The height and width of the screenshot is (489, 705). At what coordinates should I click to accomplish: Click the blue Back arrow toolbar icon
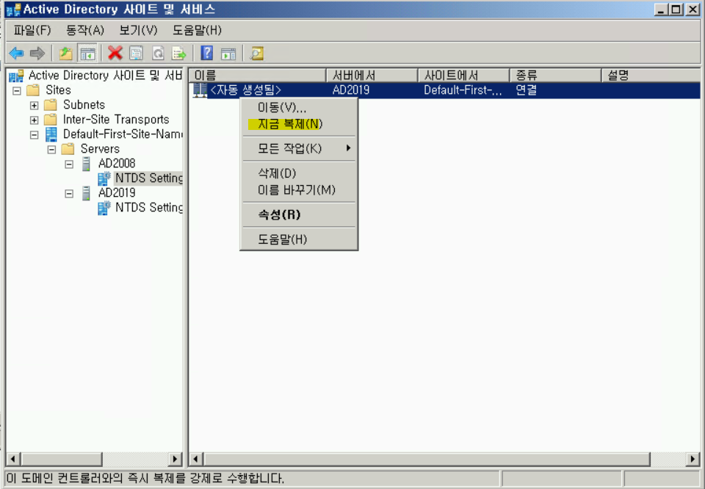(16, 54)
